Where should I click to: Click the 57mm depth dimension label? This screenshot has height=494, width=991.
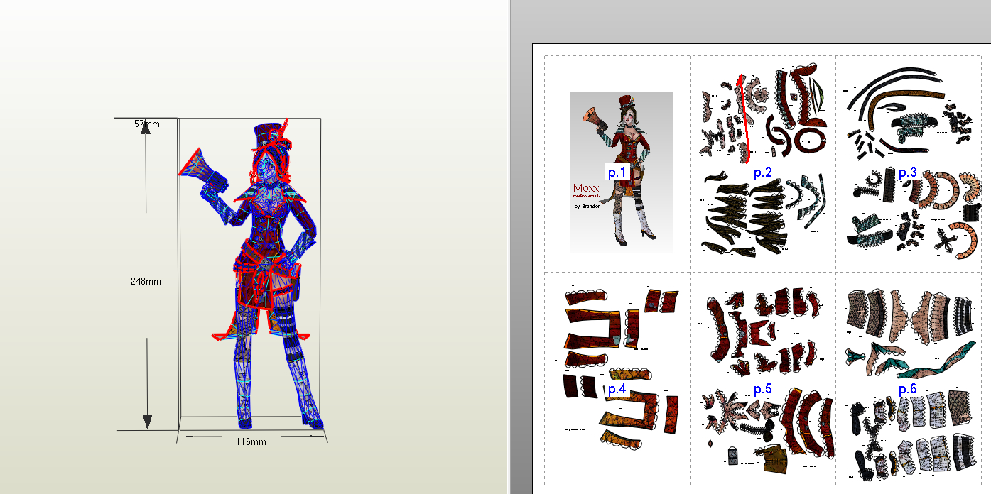pyautogui.click(x=147, y=123)
